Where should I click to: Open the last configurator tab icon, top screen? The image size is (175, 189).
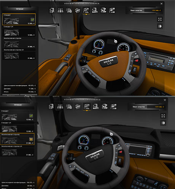pos(112,10)
